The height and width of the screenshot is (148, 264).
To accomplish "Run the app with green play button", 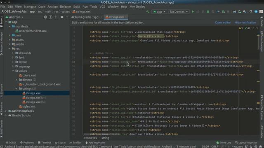I will pos(193,12).
